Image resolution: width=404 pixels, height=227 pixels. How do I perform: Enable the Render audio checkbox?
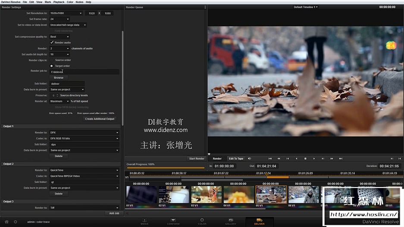pyautogui.click(x=52, y=42)
